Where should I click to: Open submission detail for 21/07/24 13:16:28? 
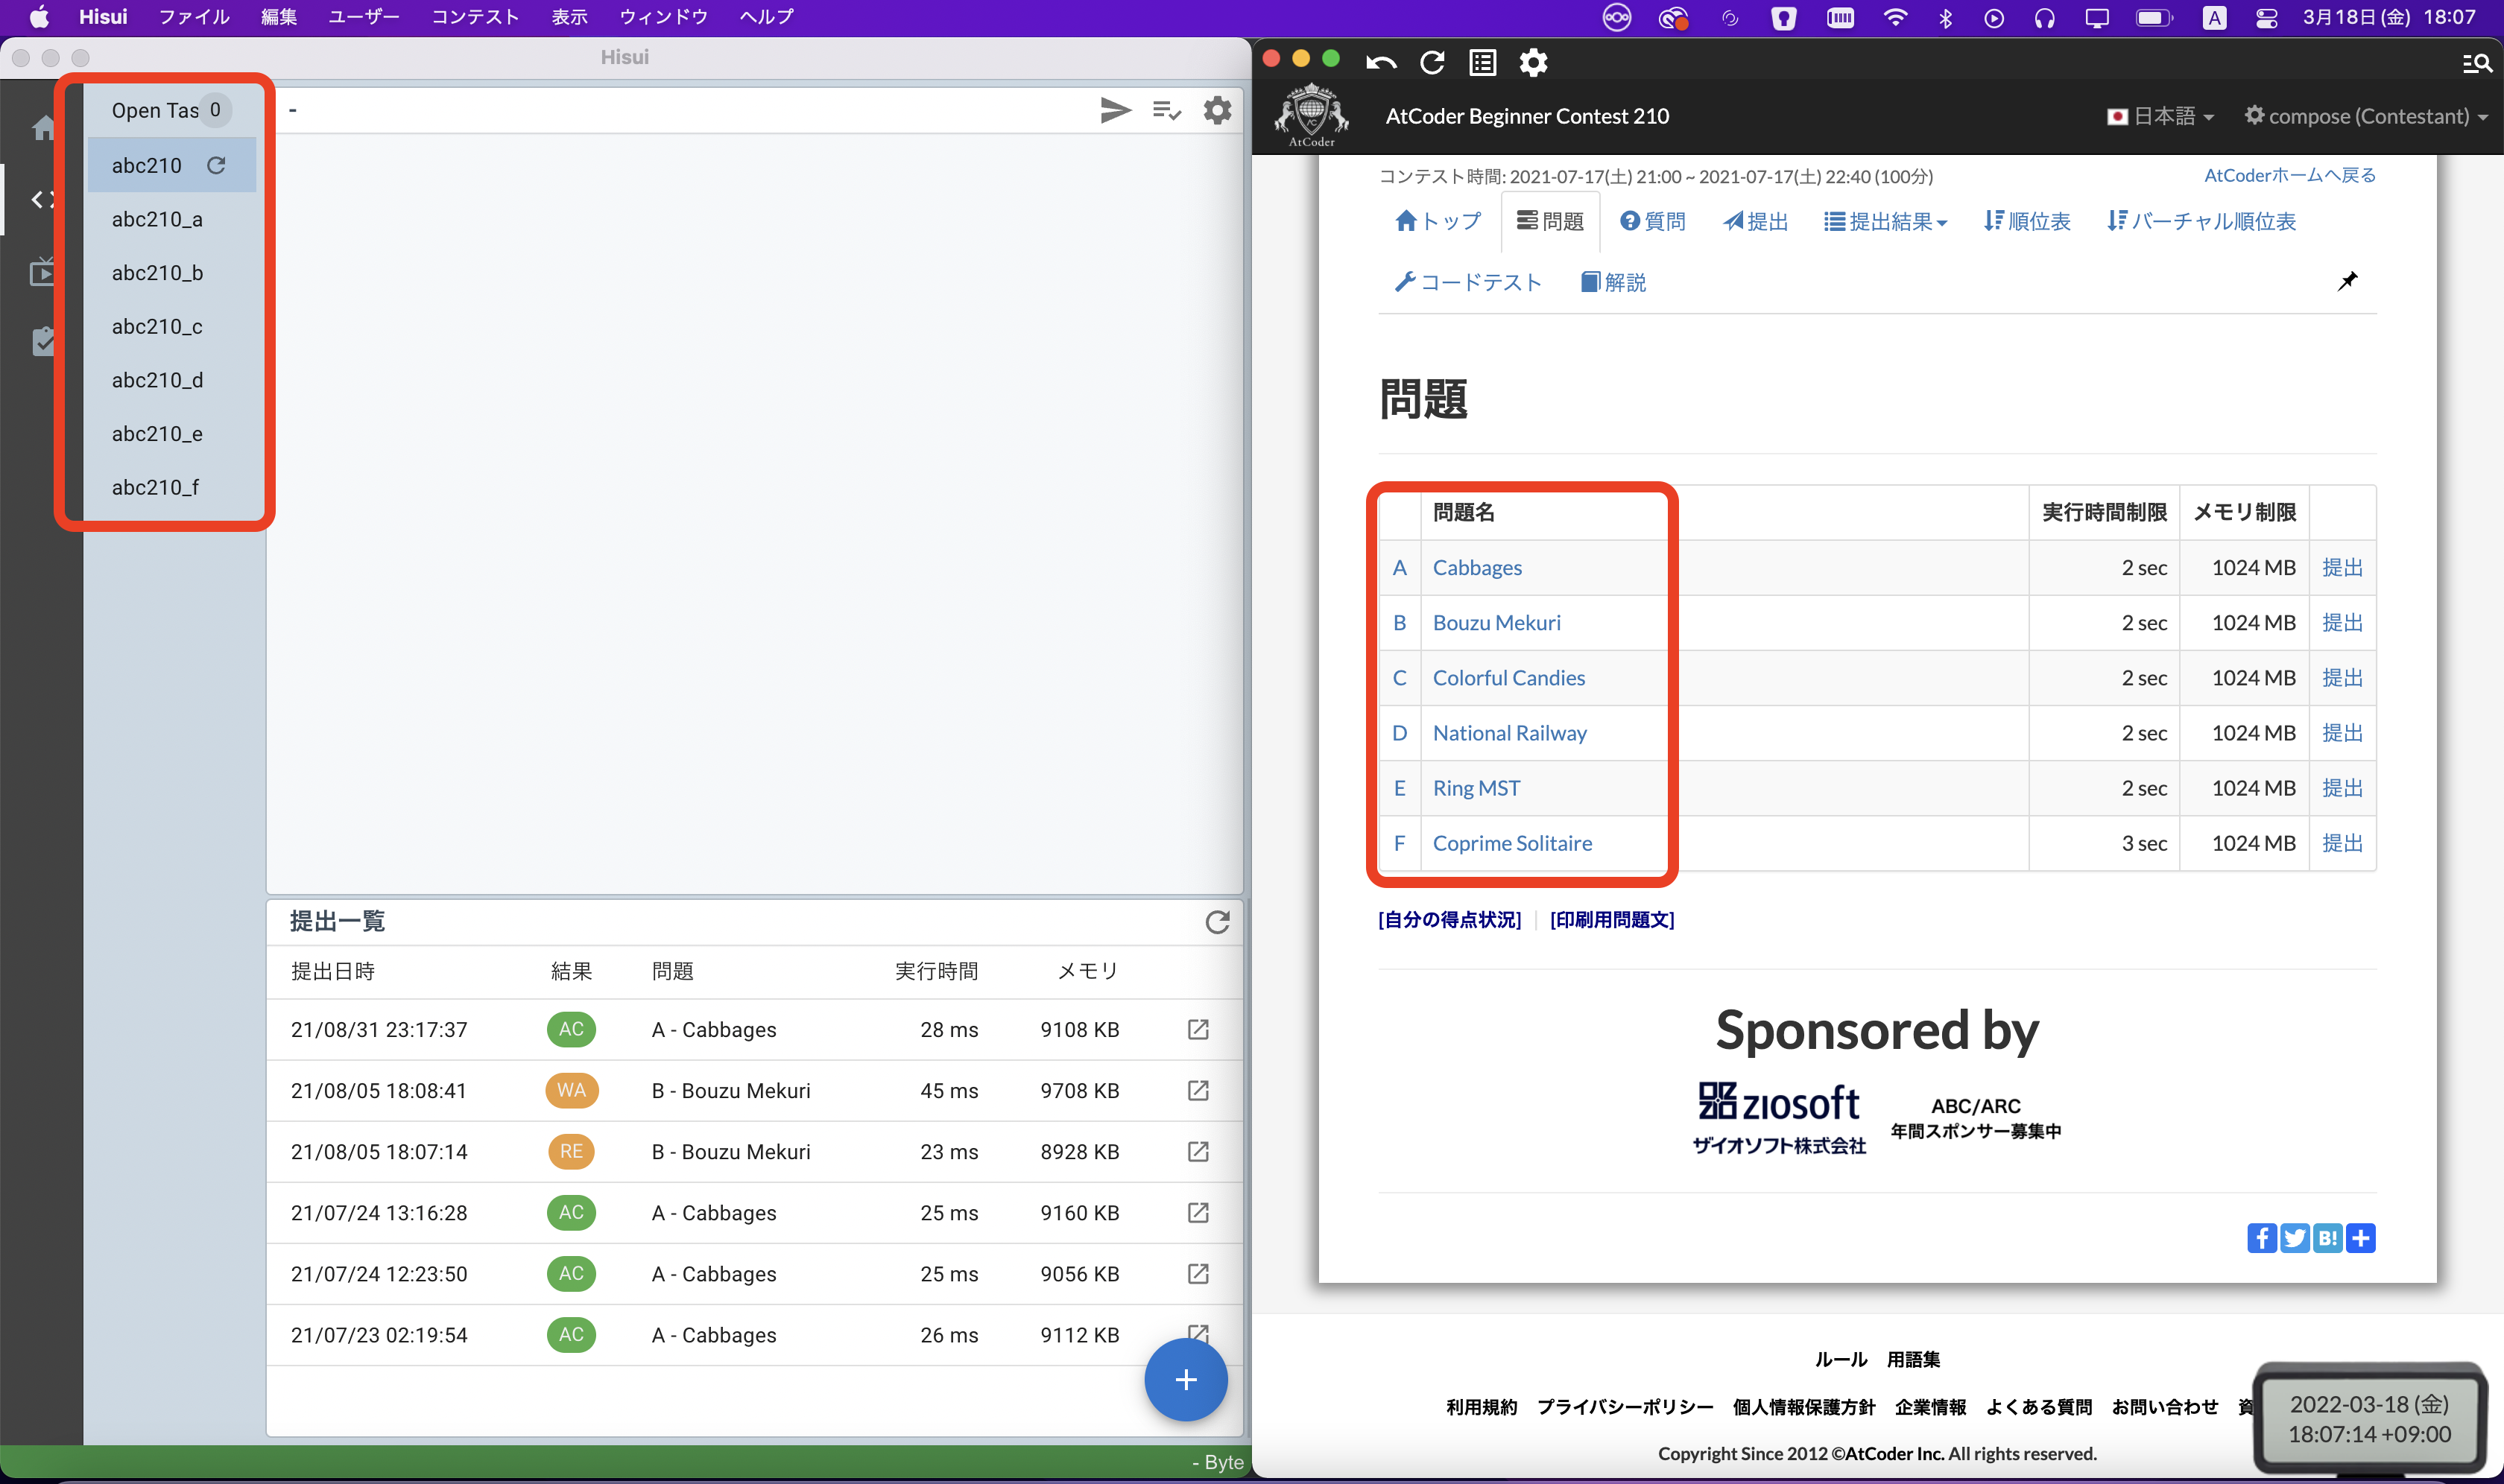[1198, 1212]
